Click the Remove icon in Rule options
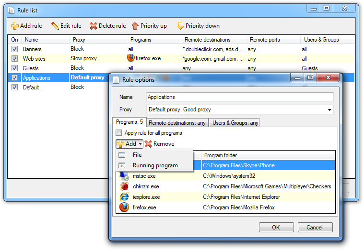 (149, 144)
